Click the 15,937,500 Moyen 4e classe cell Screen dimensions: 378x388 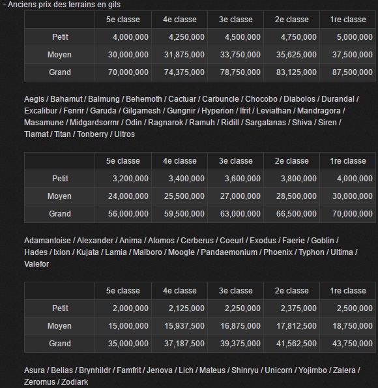[179, 326]
